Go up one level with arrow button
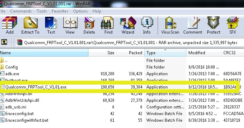 coord(4,42)
